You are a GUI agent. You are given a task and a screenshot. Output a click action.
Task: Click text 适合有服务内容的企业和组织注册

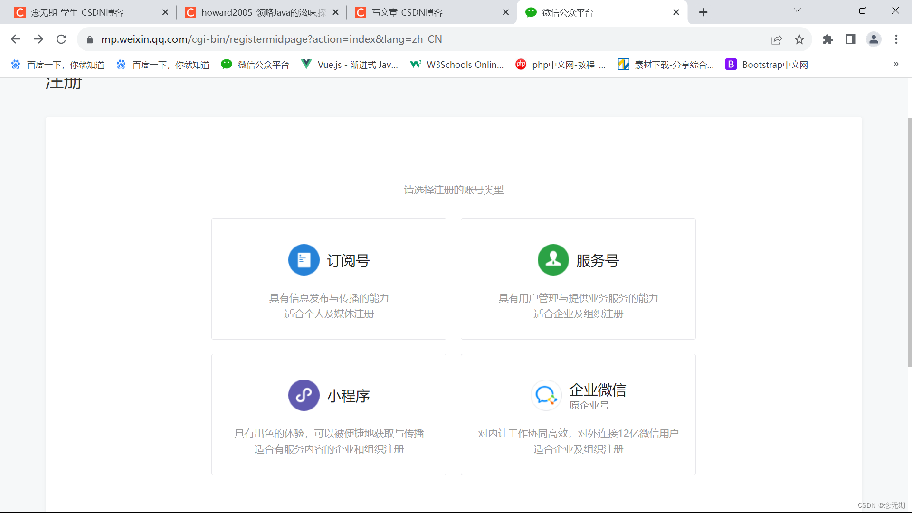[329, 449]
